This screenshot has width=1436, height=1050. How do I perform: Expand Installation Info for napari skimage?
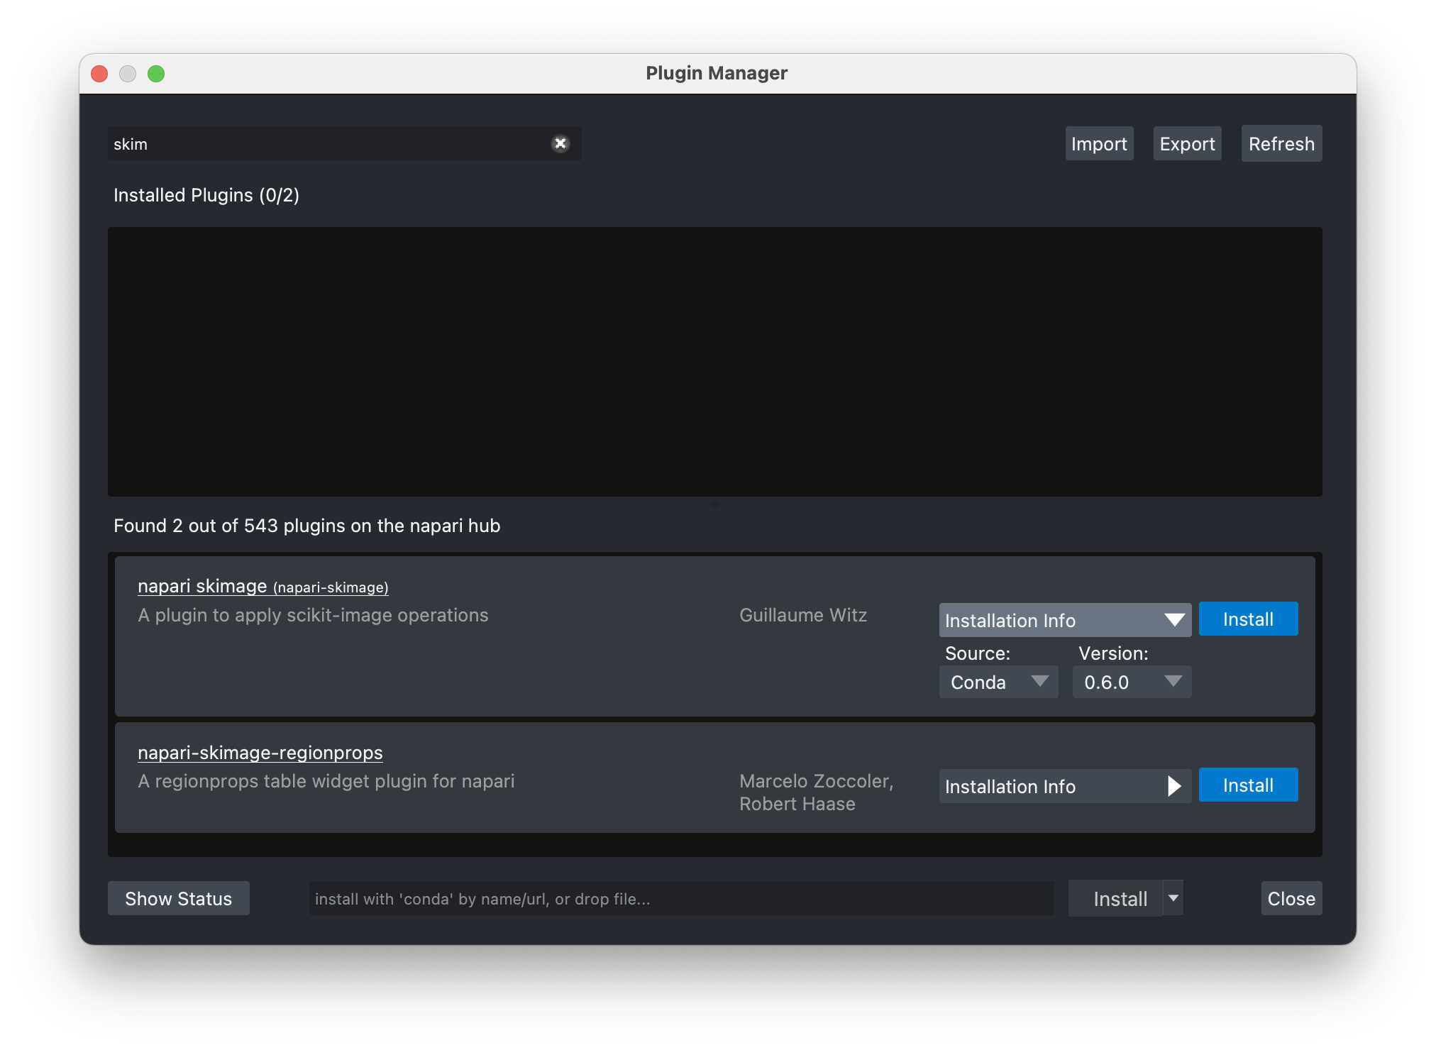(x=1064, y=620)
